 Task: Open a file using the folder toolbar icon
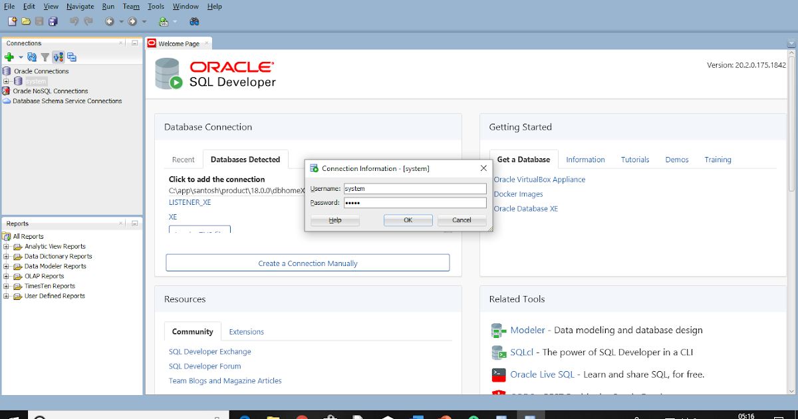(x=26, y=21)
